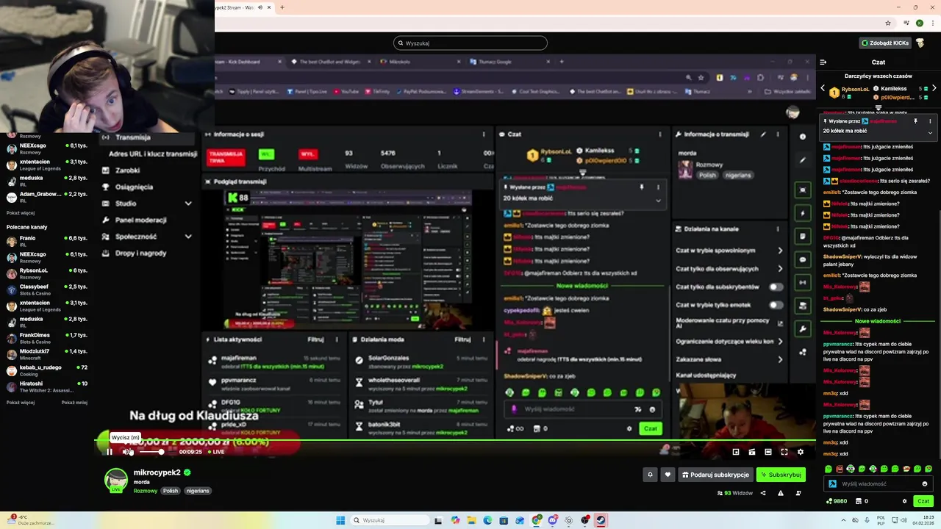941x529 pixels.
Task: Open chat settings gear icon
Action: coord(905,501)
